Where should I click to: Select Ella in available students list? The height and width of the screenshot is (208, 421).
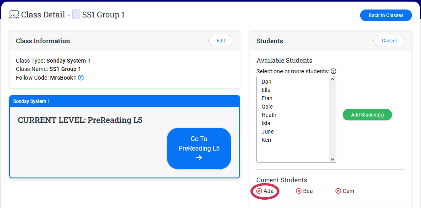[x=266, y=90]
